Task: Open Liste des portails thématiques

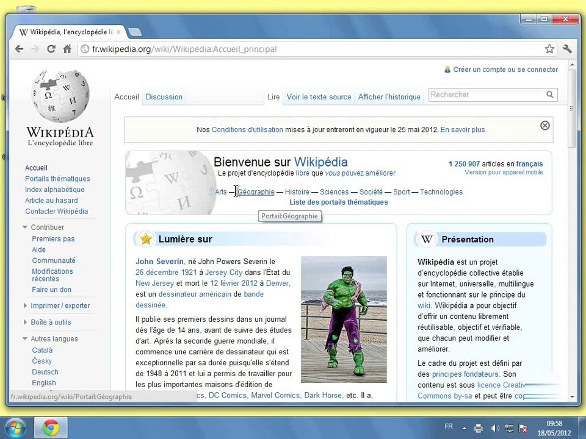Action: (339, 202)
